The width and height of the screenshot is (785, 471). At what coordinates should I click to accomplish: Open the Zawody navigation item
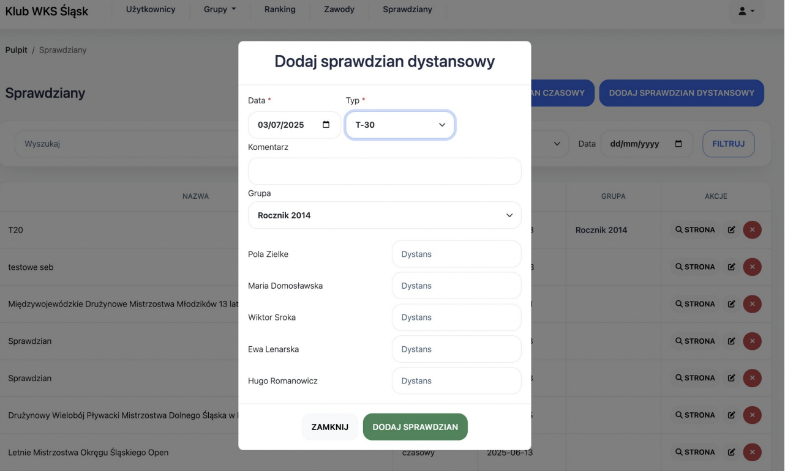coord(339,10)
